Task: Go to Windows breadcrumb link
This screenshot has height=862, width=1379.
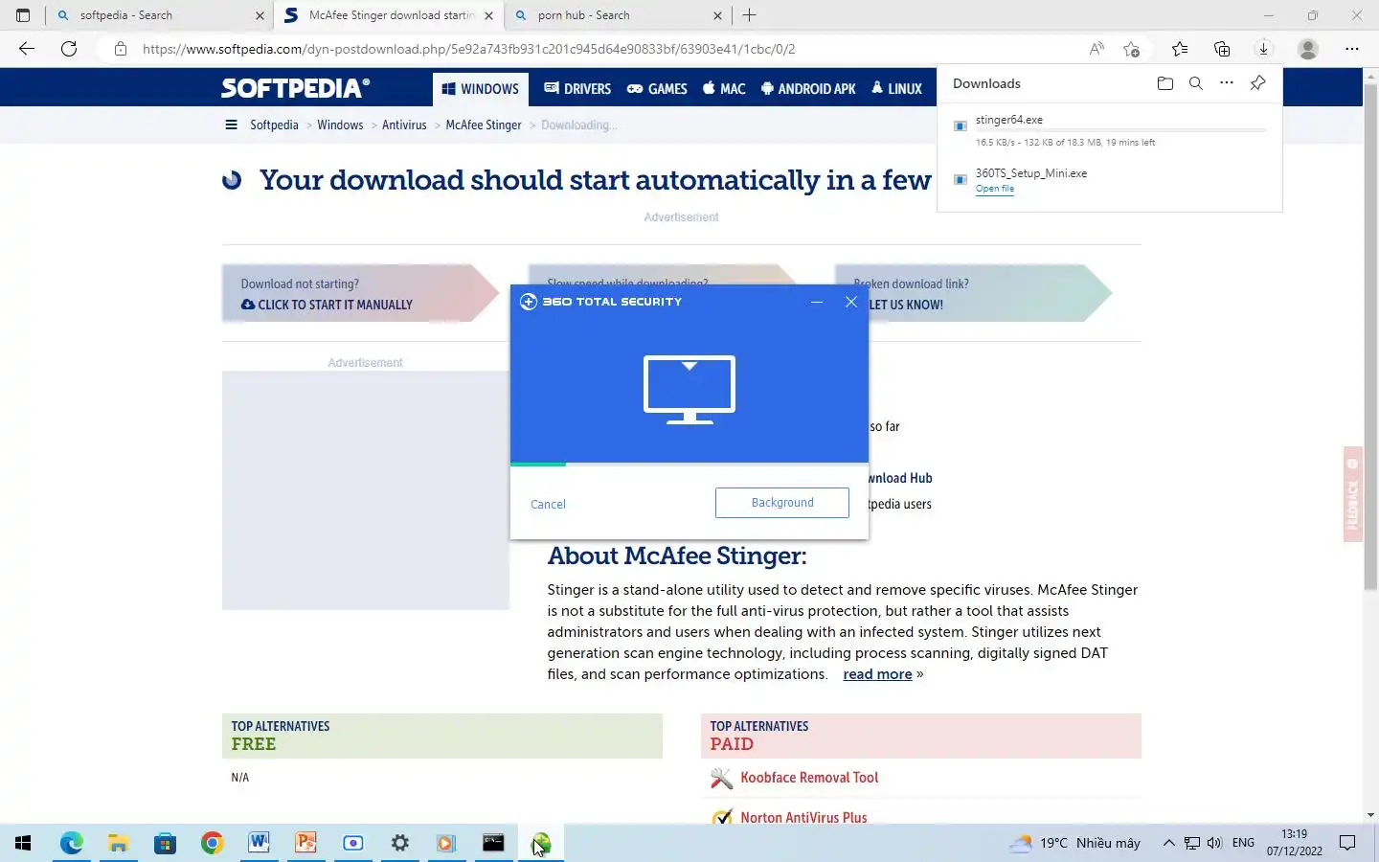Action: (x=340, y=125)
